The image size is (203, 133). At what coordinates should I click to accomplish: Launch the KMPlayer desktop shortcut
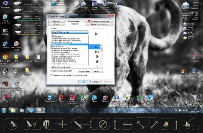pos(5,45)
